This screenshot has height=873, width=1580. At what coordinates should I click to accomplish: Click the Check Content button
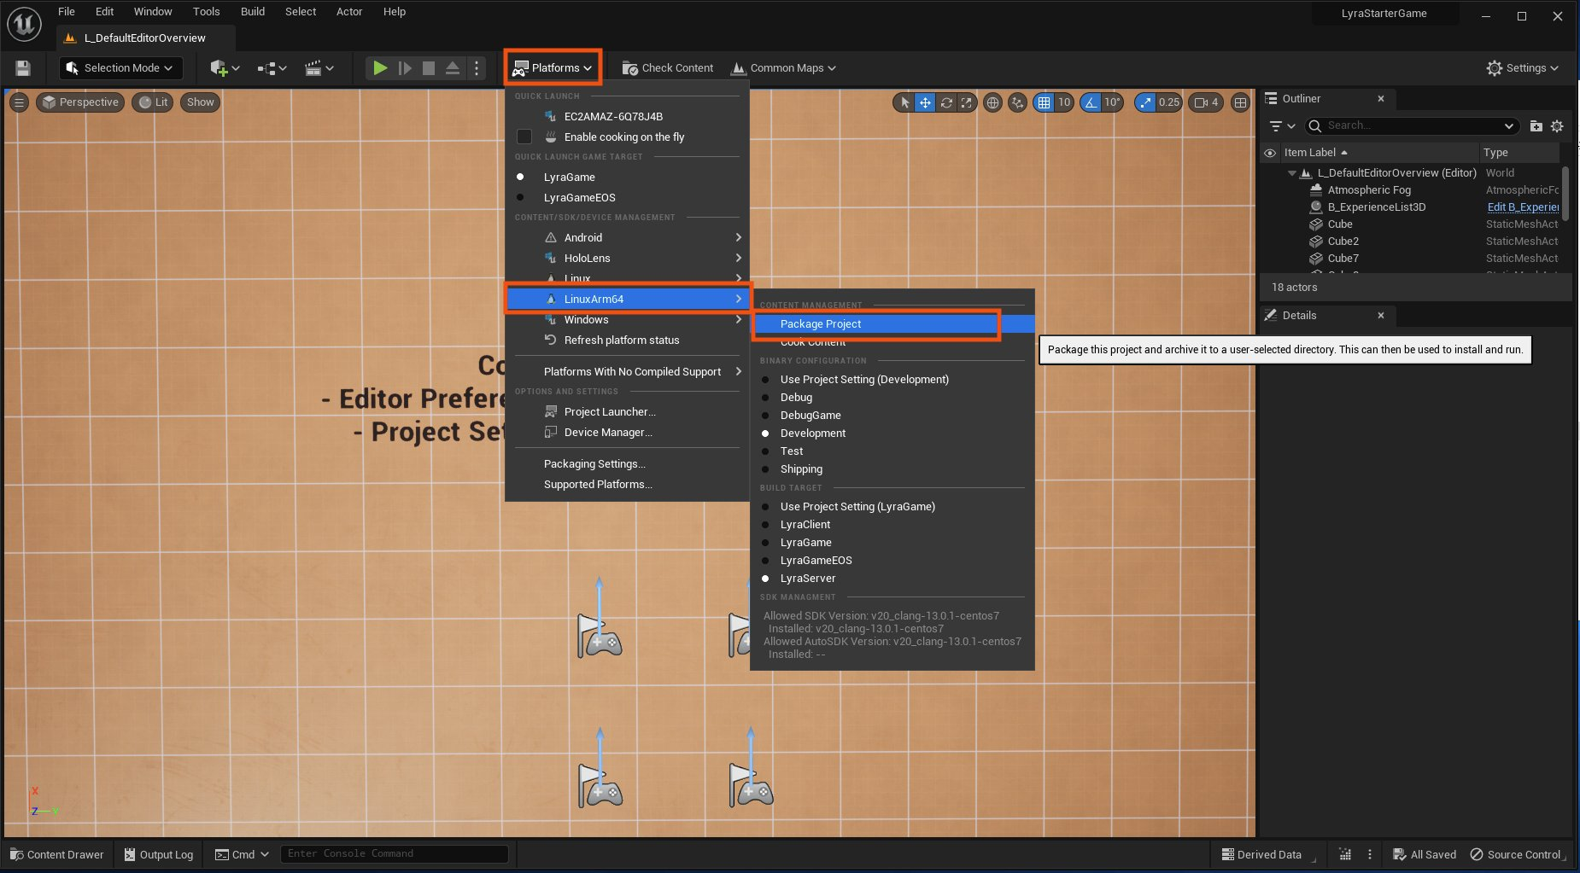point(668,68)
